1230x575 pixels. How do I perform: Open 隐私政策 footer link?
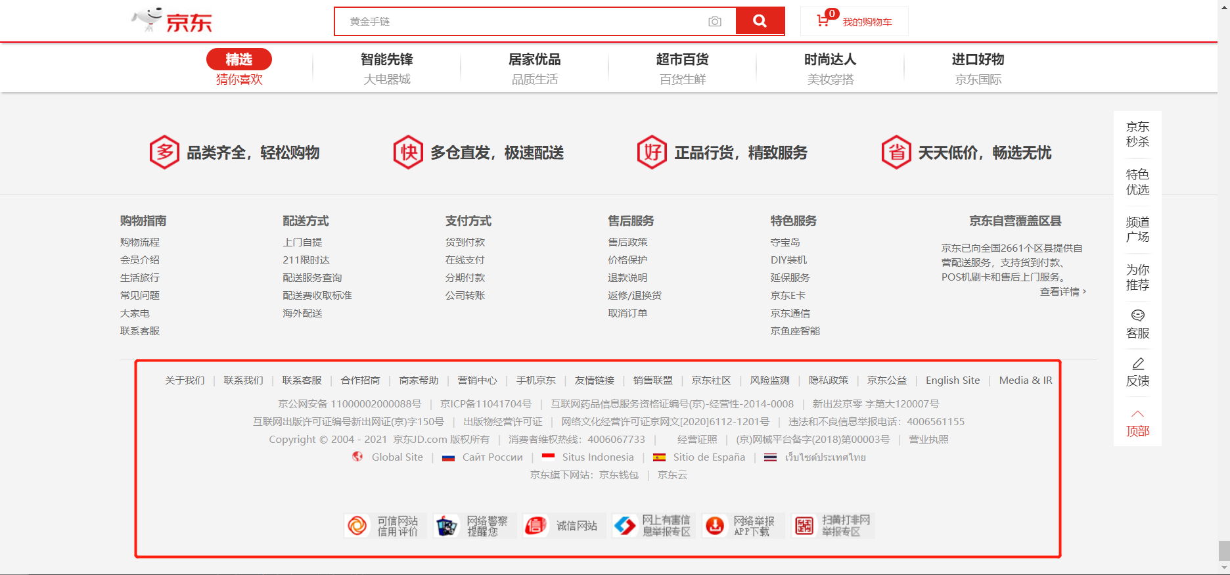[x=828, y=380]
